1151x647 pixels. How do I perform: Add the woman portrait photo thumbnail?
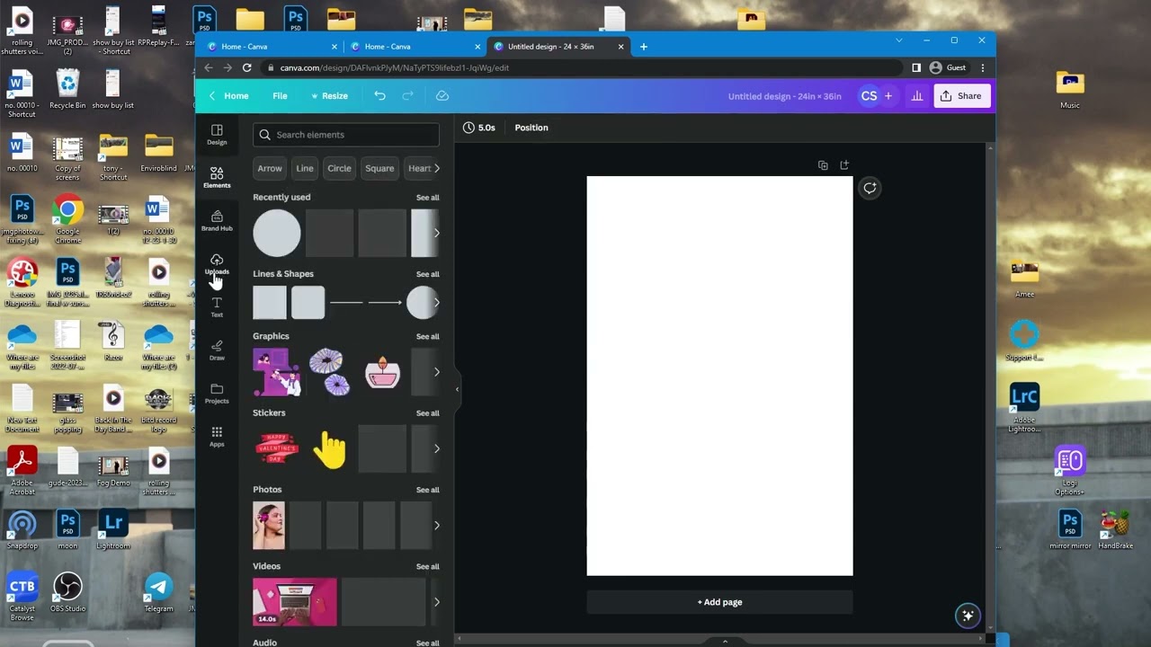269,526
